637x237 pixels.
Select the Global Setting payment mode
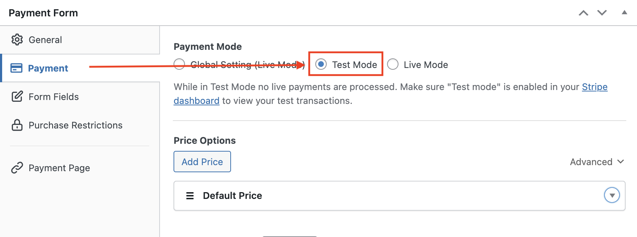179,64
